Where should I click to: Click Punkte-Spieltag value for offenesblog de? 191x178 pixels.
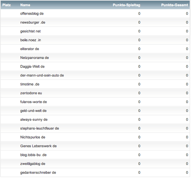[x=139, y=14]
